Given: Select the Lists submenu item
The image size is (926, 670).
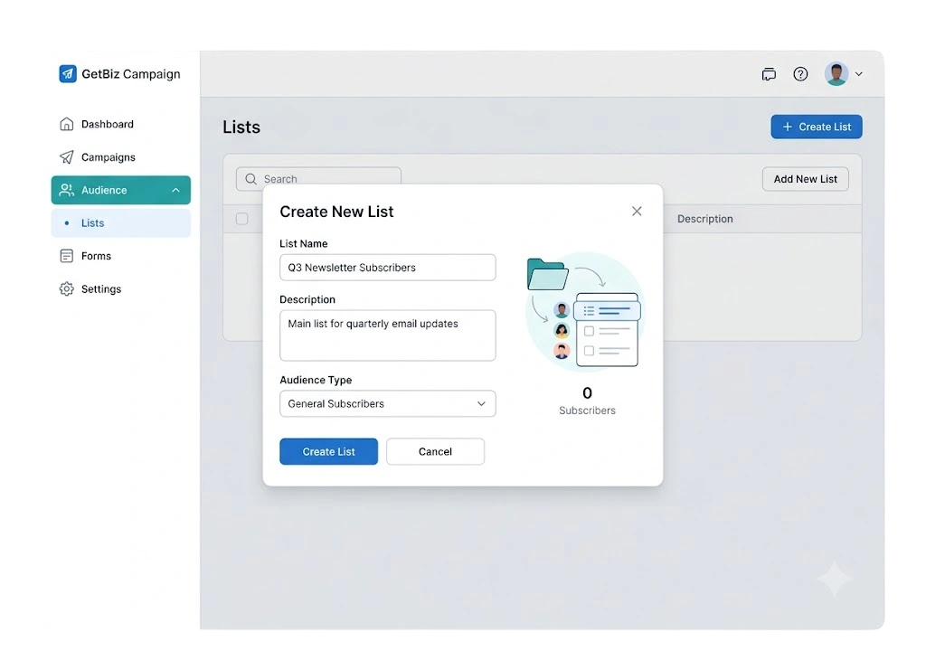Looking at the screenshot, I should (x=121, y=223).
